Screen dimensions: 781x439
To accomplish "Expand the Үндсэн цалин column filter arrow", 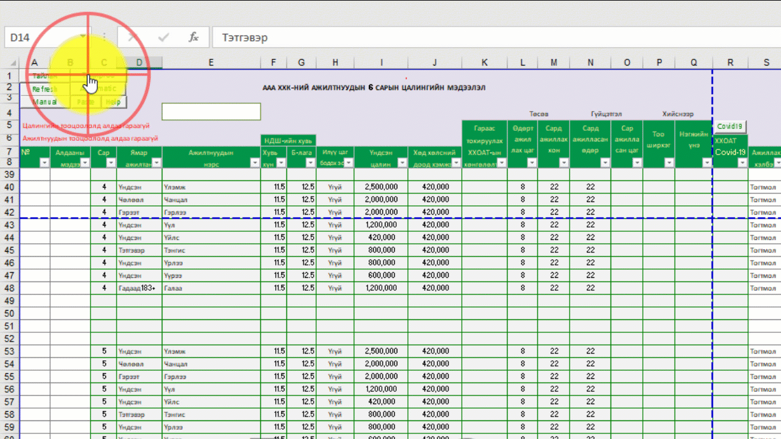I will [x=401, y=162].
